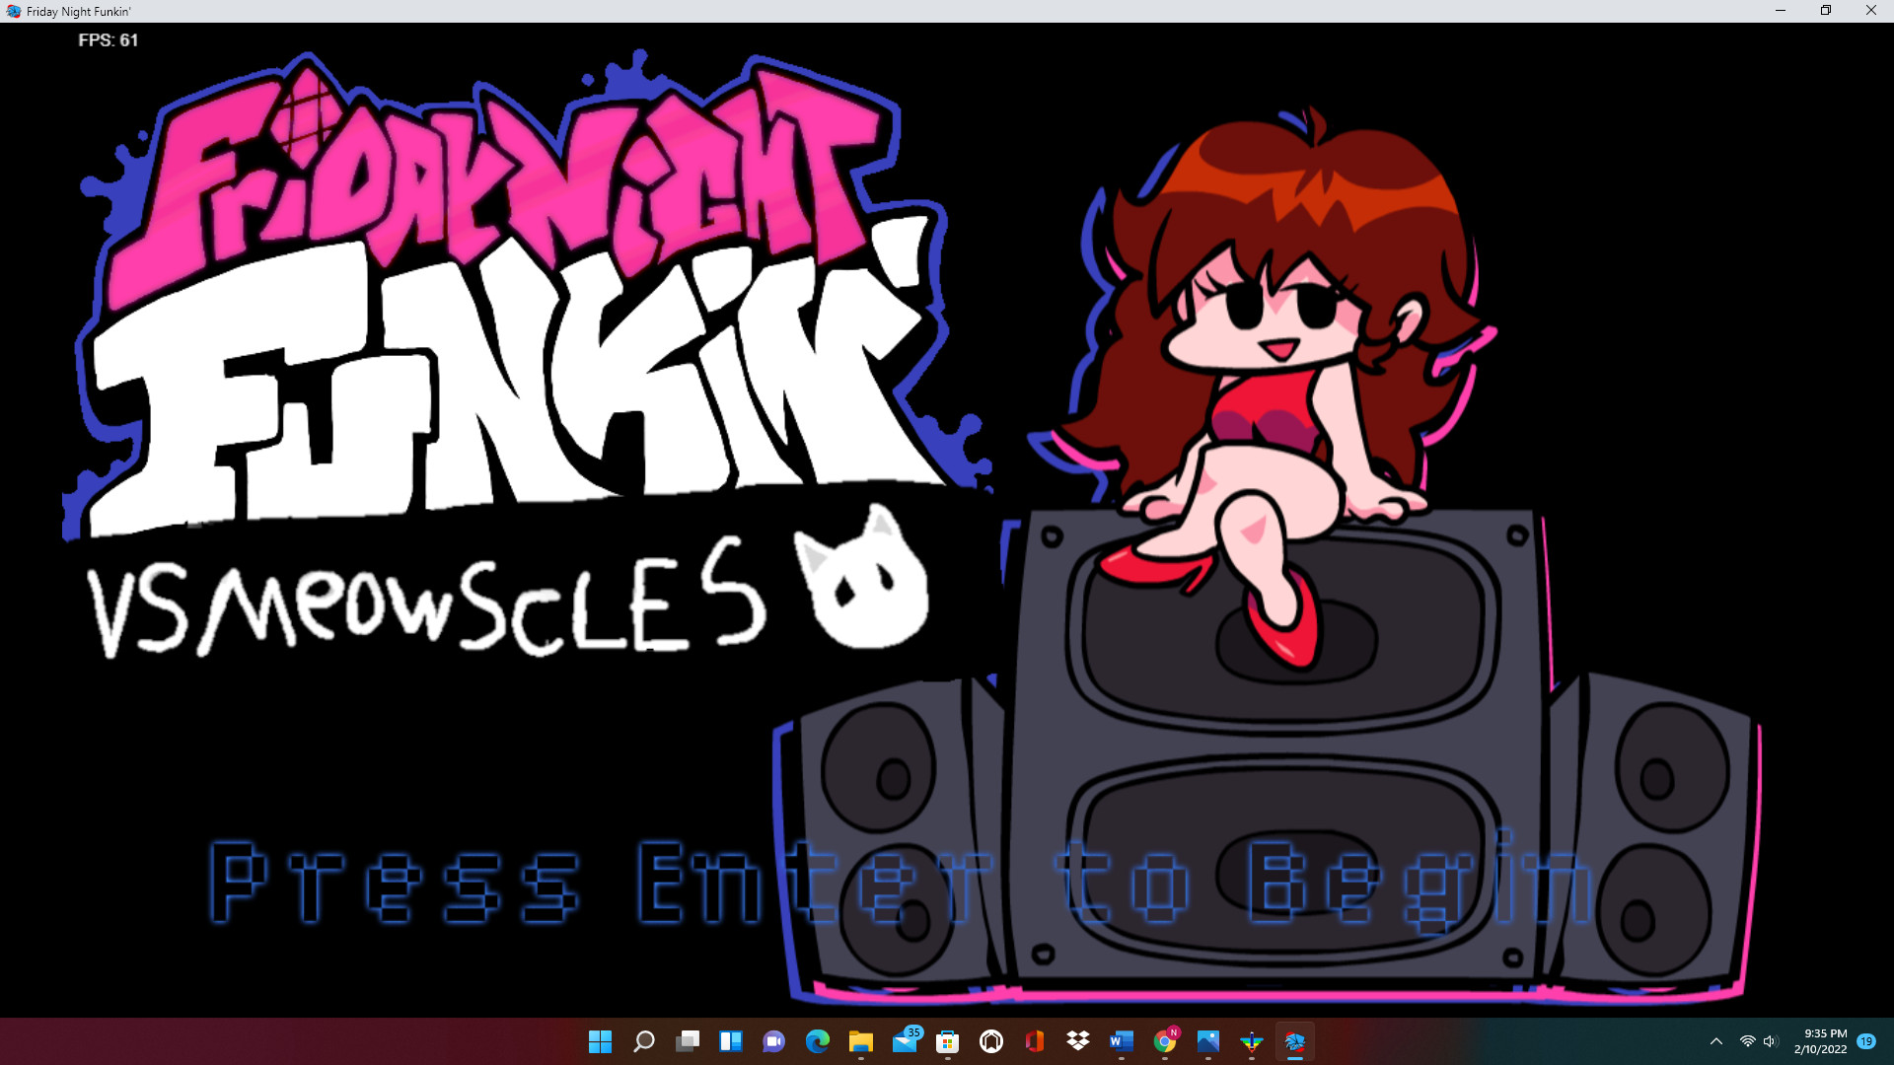
Task: Open notifications showing 19 badge
Action: click(1866, 1041)
